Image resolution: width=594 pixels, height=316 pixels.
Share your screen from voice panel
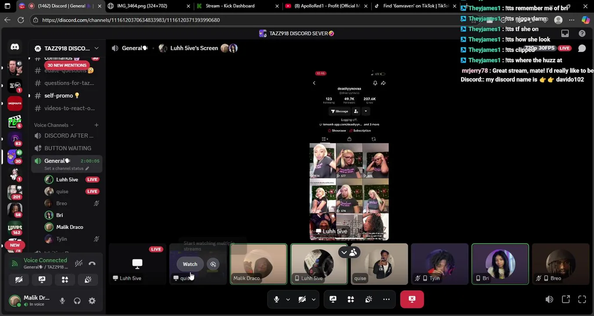tap(42, 280)
